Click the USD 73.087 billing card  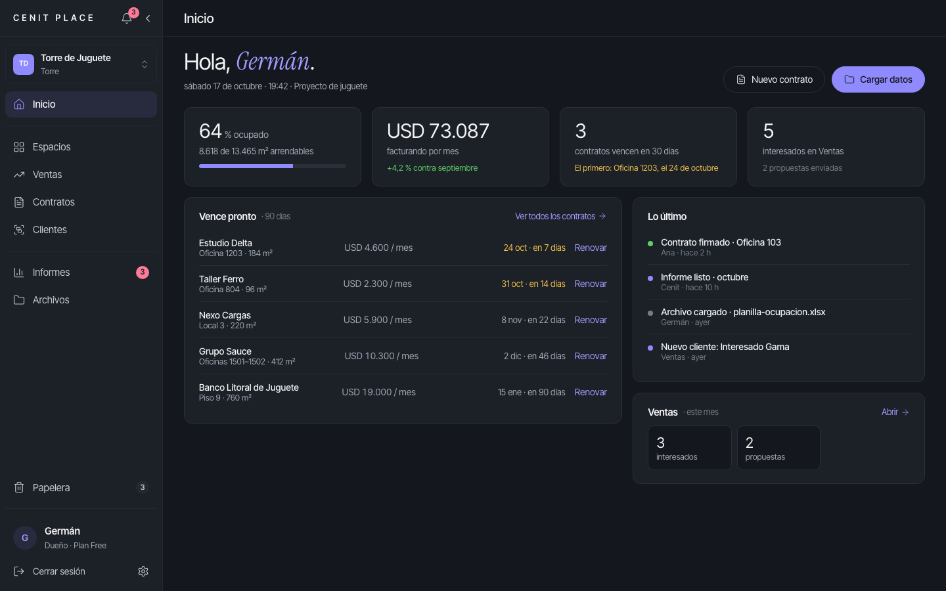point(461,147)
